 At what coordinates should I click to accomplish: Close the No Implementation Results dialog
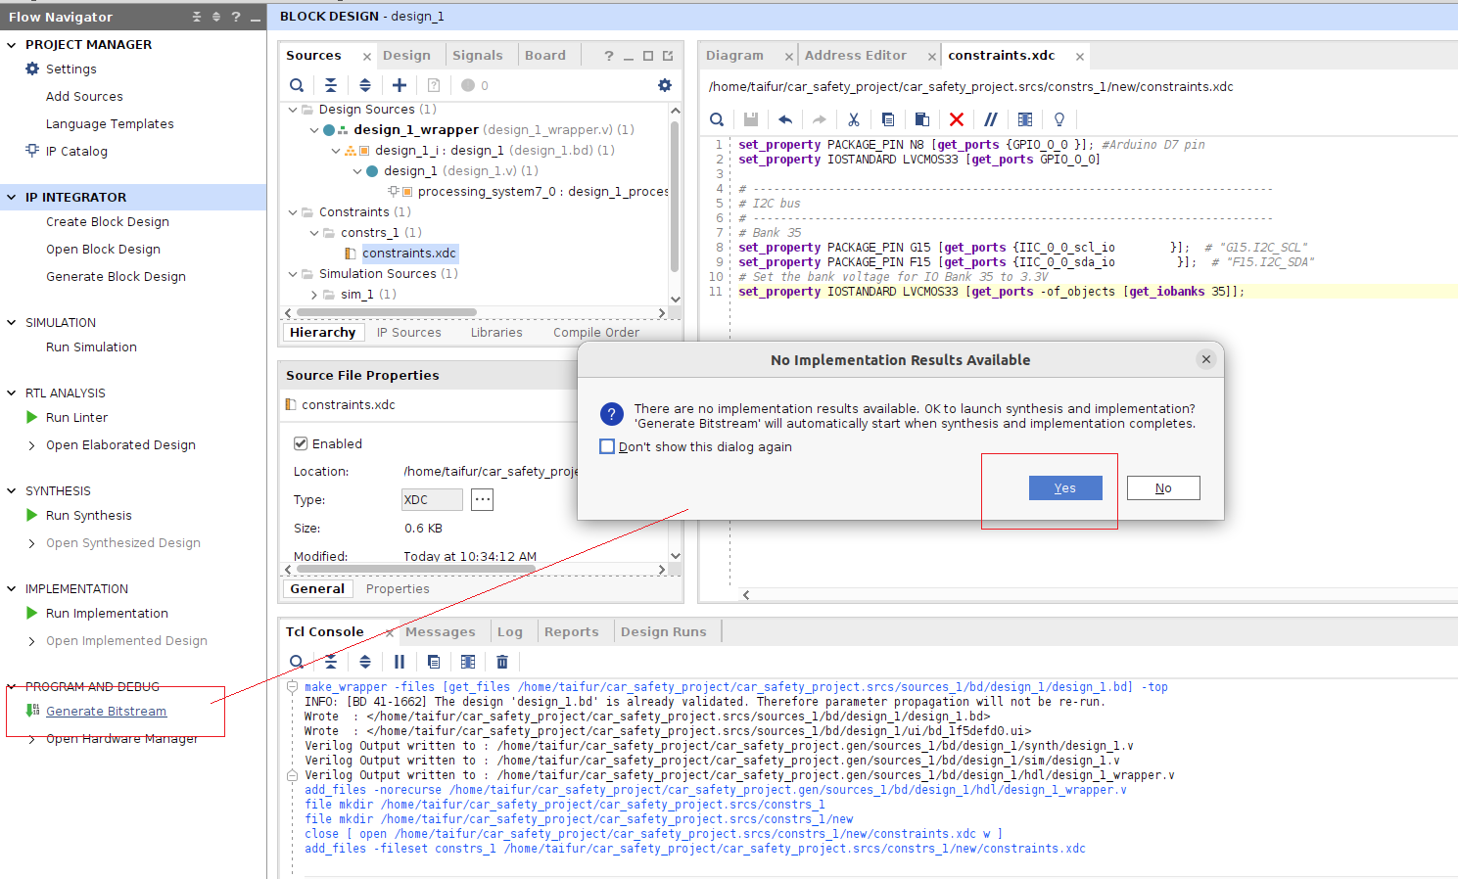click(1206, 359)
